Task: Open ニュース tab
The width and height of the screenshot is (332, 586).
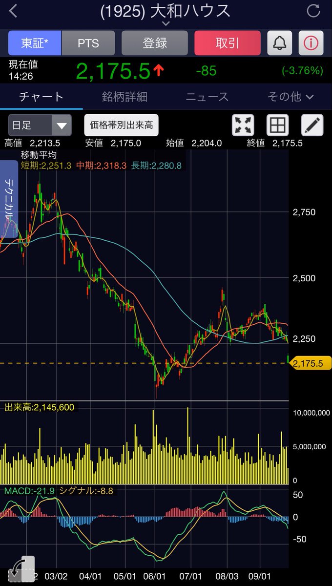Action: (x=207, y=97)
